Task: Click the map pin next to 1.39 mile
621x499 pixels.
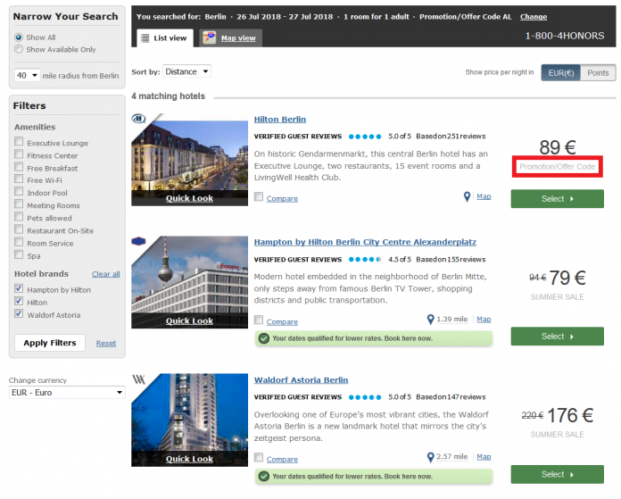Action: (x=430, y=320)
